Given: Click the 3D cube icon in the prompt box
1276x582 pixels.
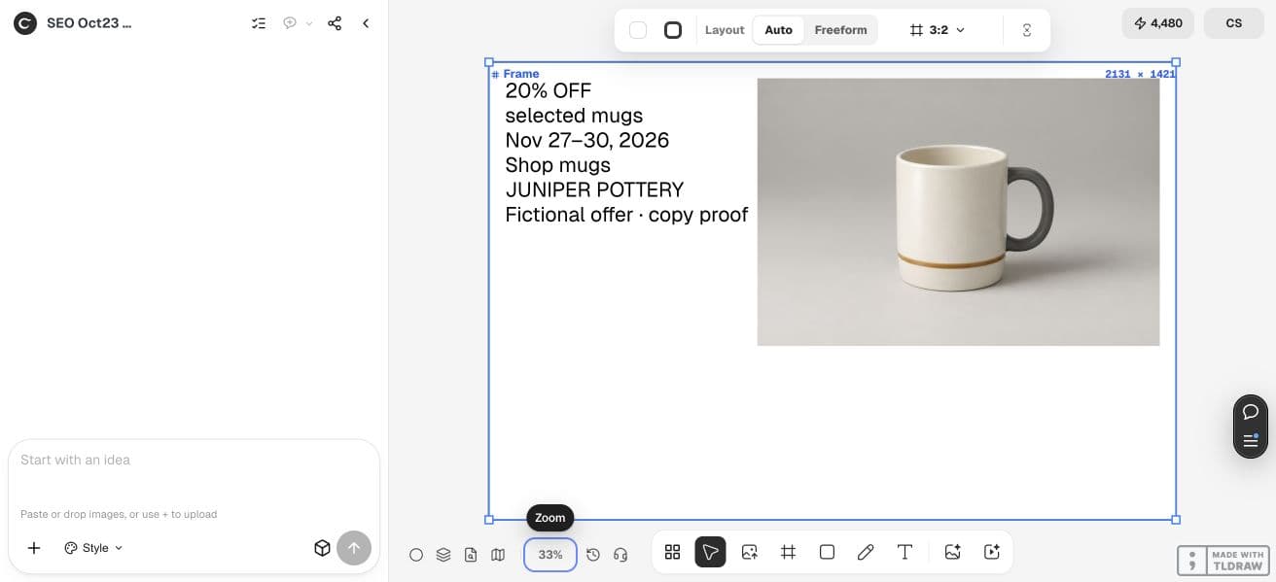Looking at the screenshot, I should [x=322, y=548].
